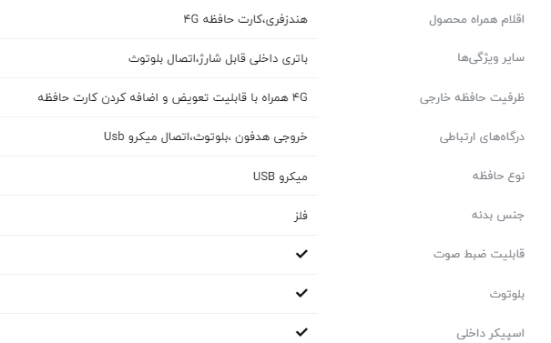The width and height of the screenshot is (551, 343).
Task: Select the بلوتوث spec label
Action: click(507, 294)
